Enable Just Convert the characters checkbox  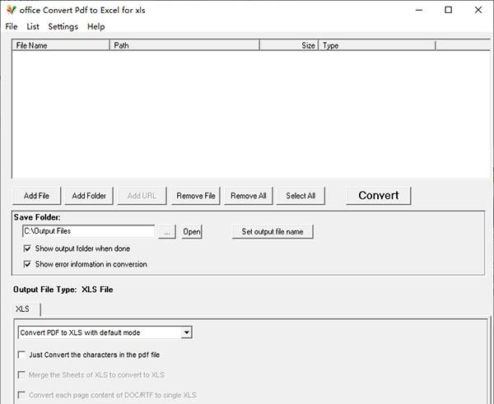[21, 355]
